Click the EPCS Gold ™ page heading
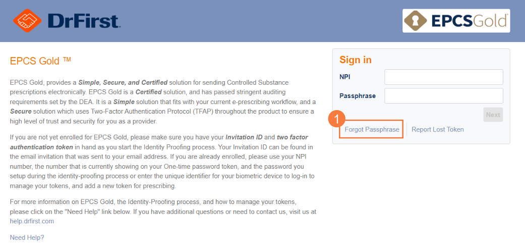The image size is (525, 250). pyautogui.click(x=40, y=61)
